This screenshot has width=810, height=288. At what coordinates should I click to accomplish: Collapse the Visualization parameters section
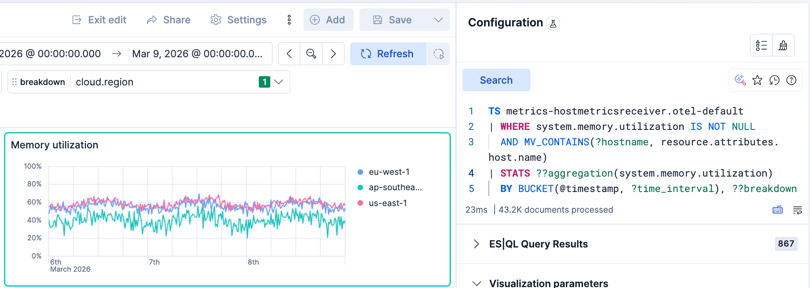(477, 283)
